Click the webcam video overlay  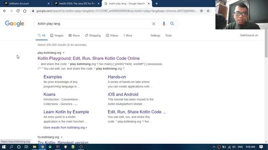coord(242,15)
